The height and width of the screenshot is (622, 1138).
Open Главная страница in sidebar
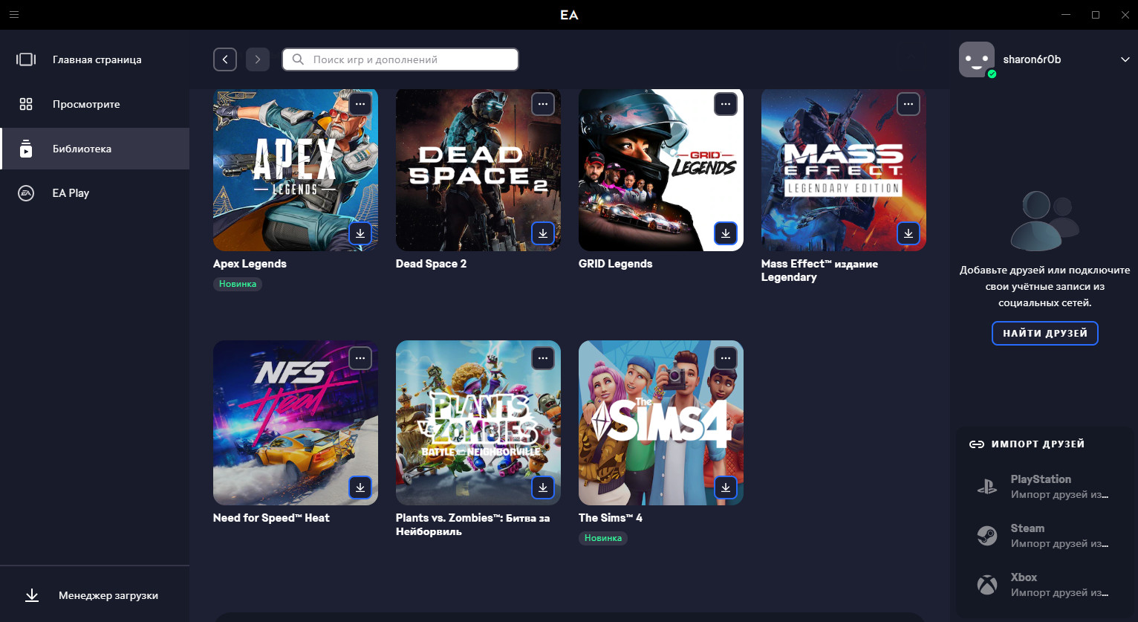coord(94,59)
